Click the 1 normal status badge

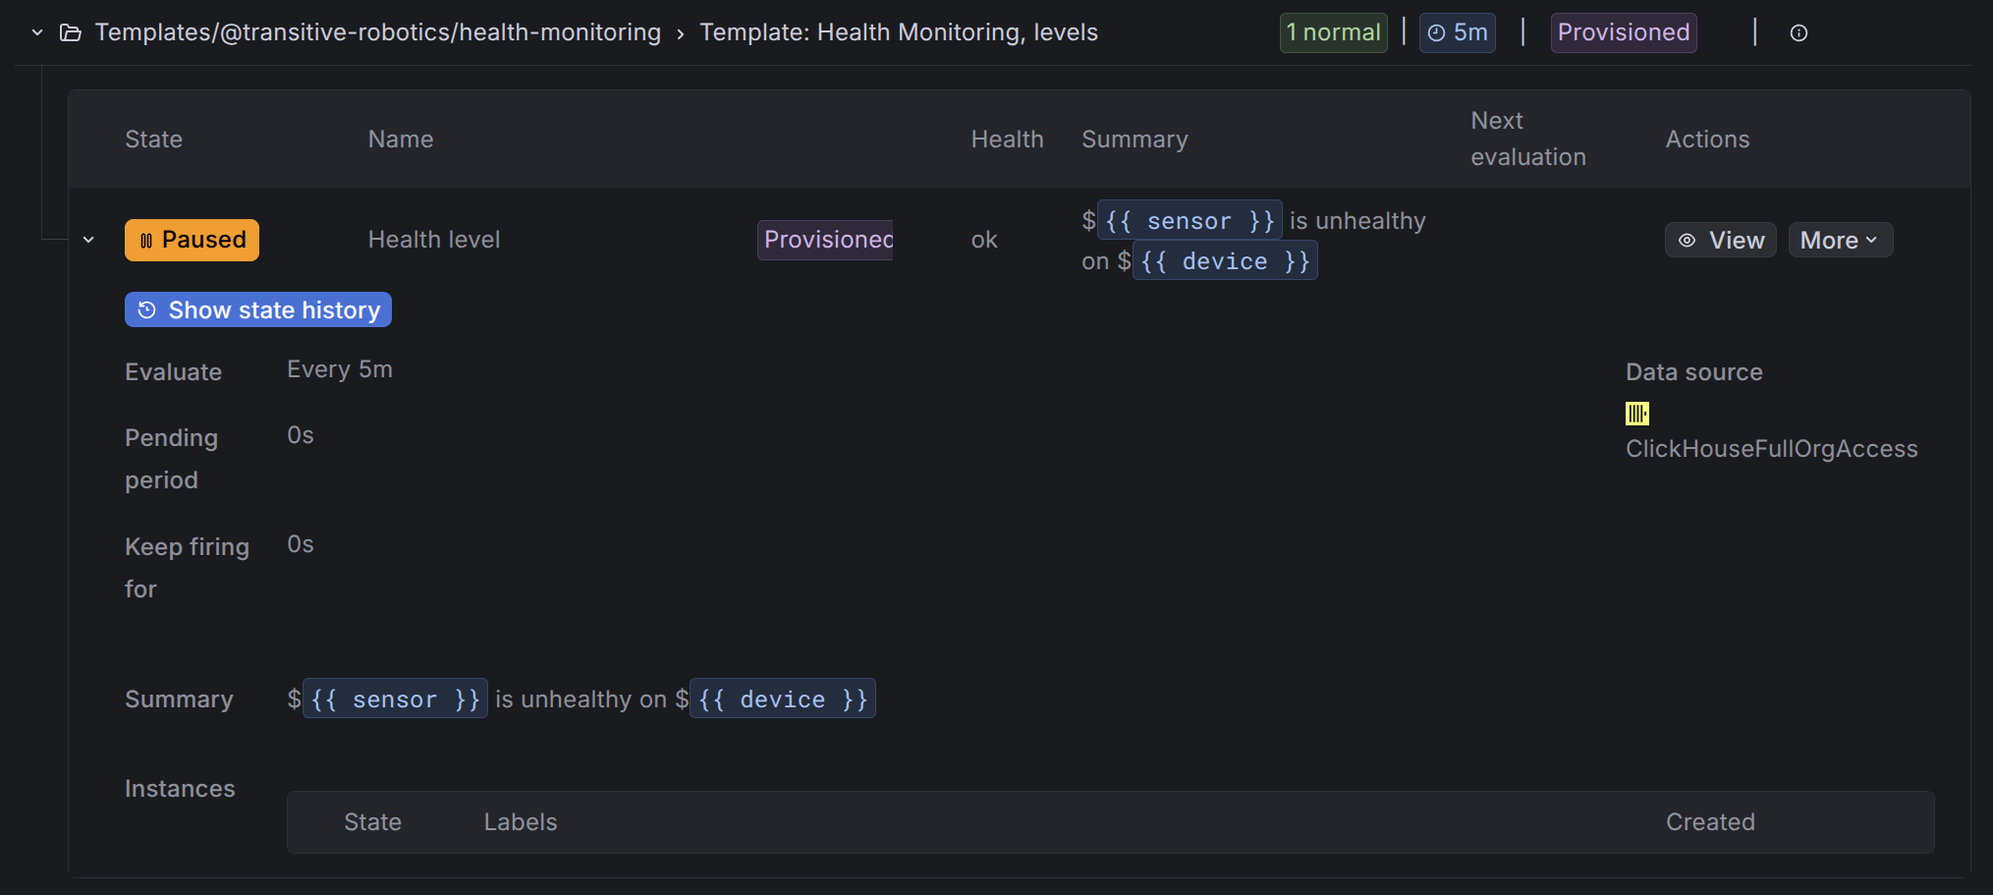click(1333, 31)
